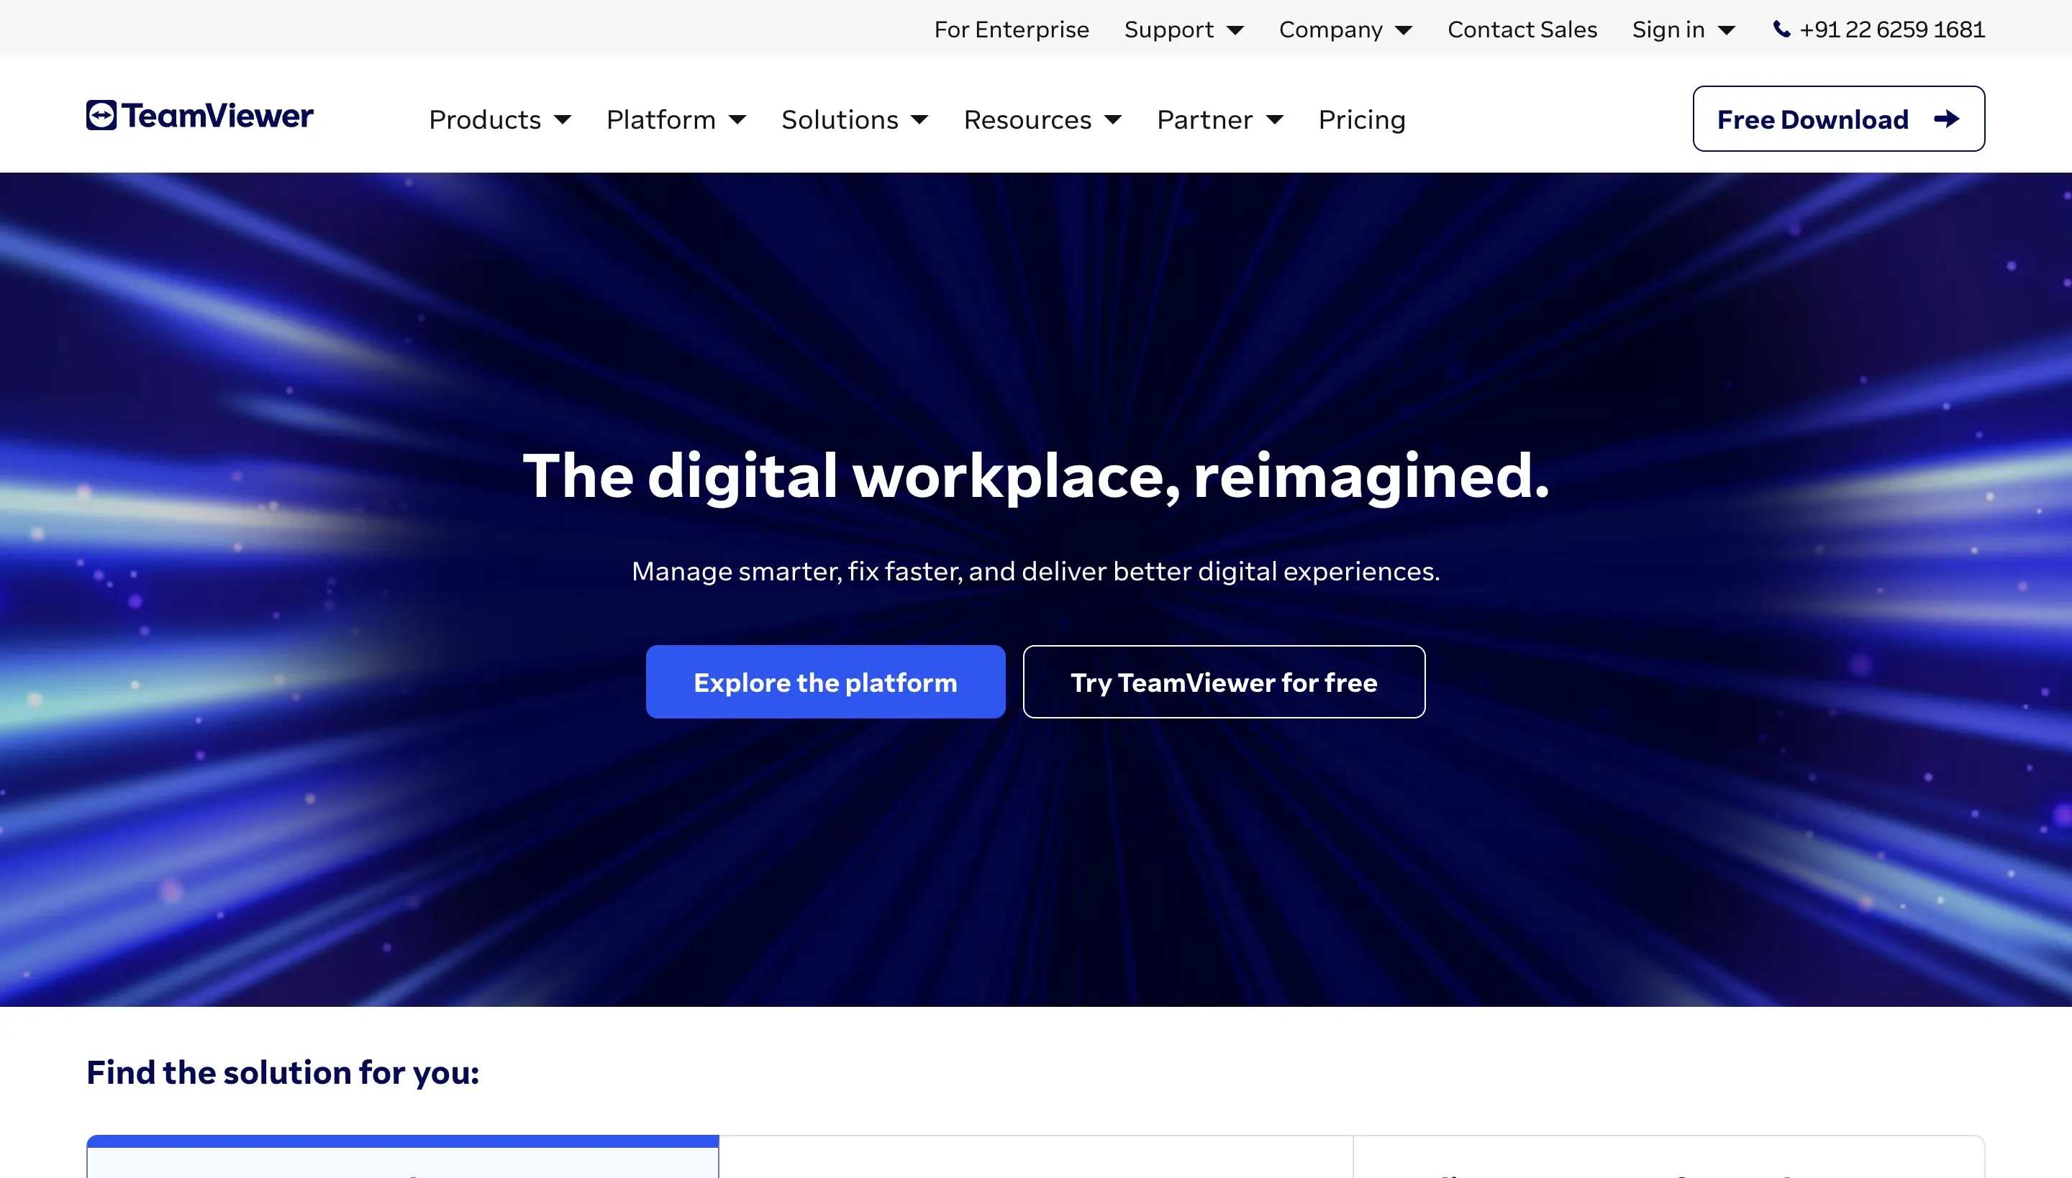Open the For Enterprise link
2072x1178 pixels.
(1012, 30)
